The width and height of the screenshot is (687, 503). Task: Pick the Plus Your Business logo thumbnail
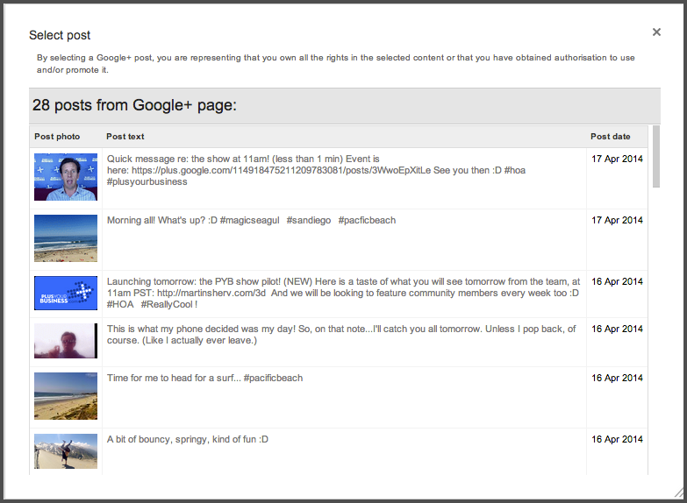tap(66, 293)
